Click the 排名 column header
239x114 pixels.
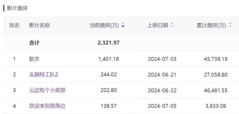pyautogui.click(x=14, y=25)
